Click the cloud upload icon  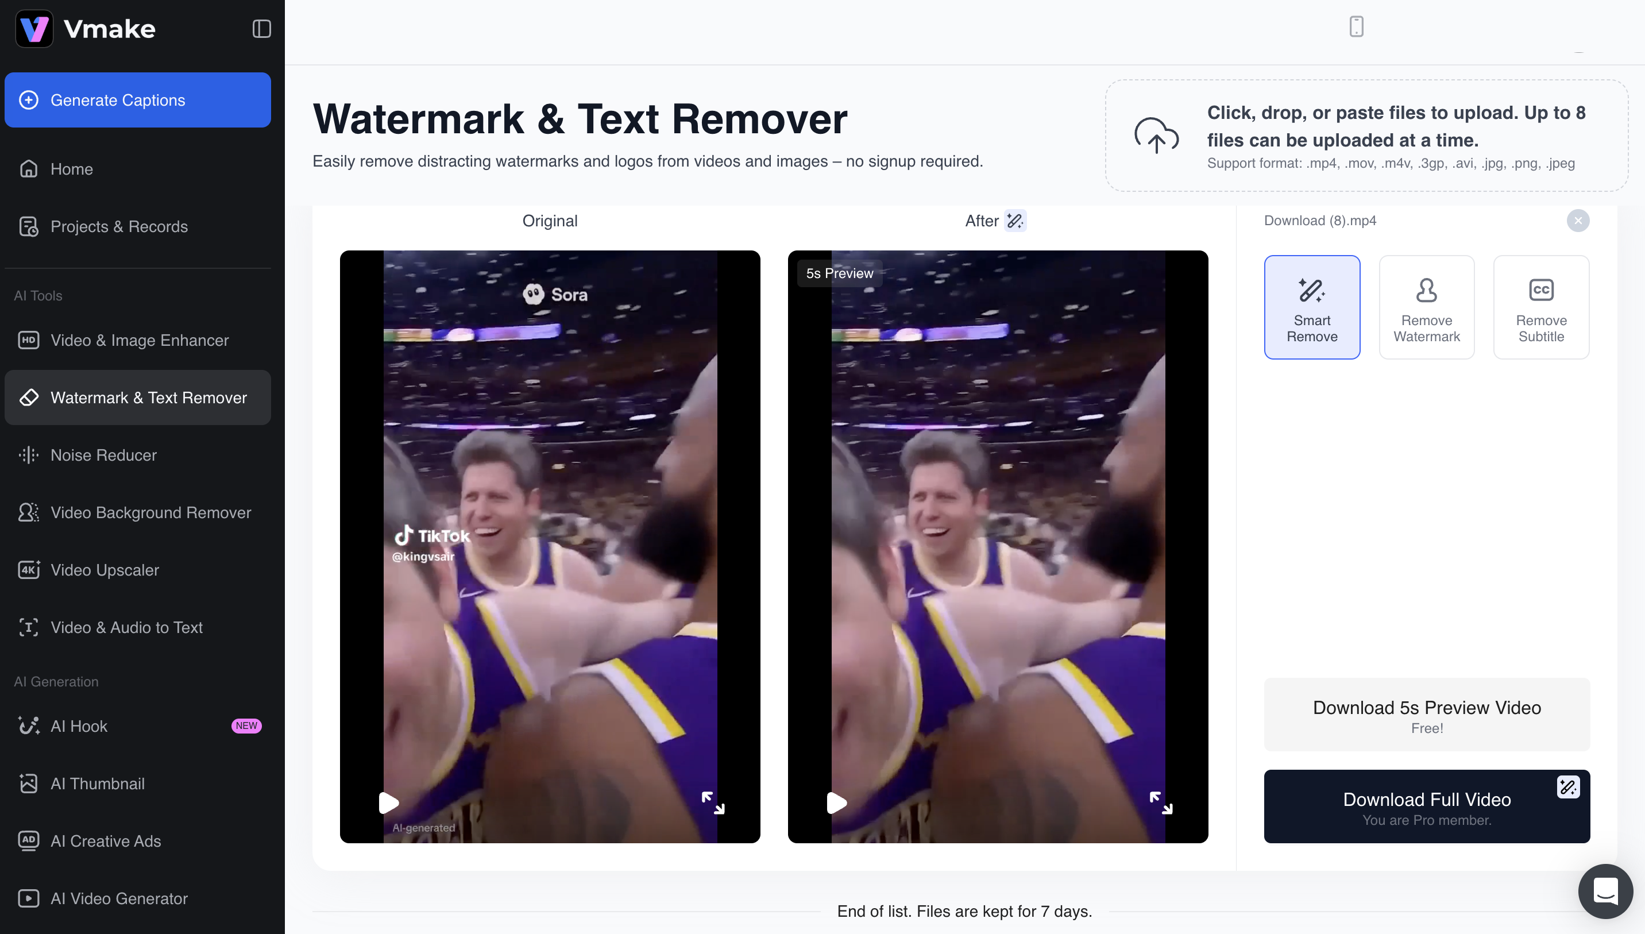(1156, 136)
